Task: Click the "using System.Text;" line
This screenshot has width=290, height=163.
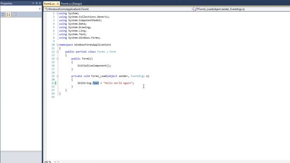Action: (x=72, y=34)
